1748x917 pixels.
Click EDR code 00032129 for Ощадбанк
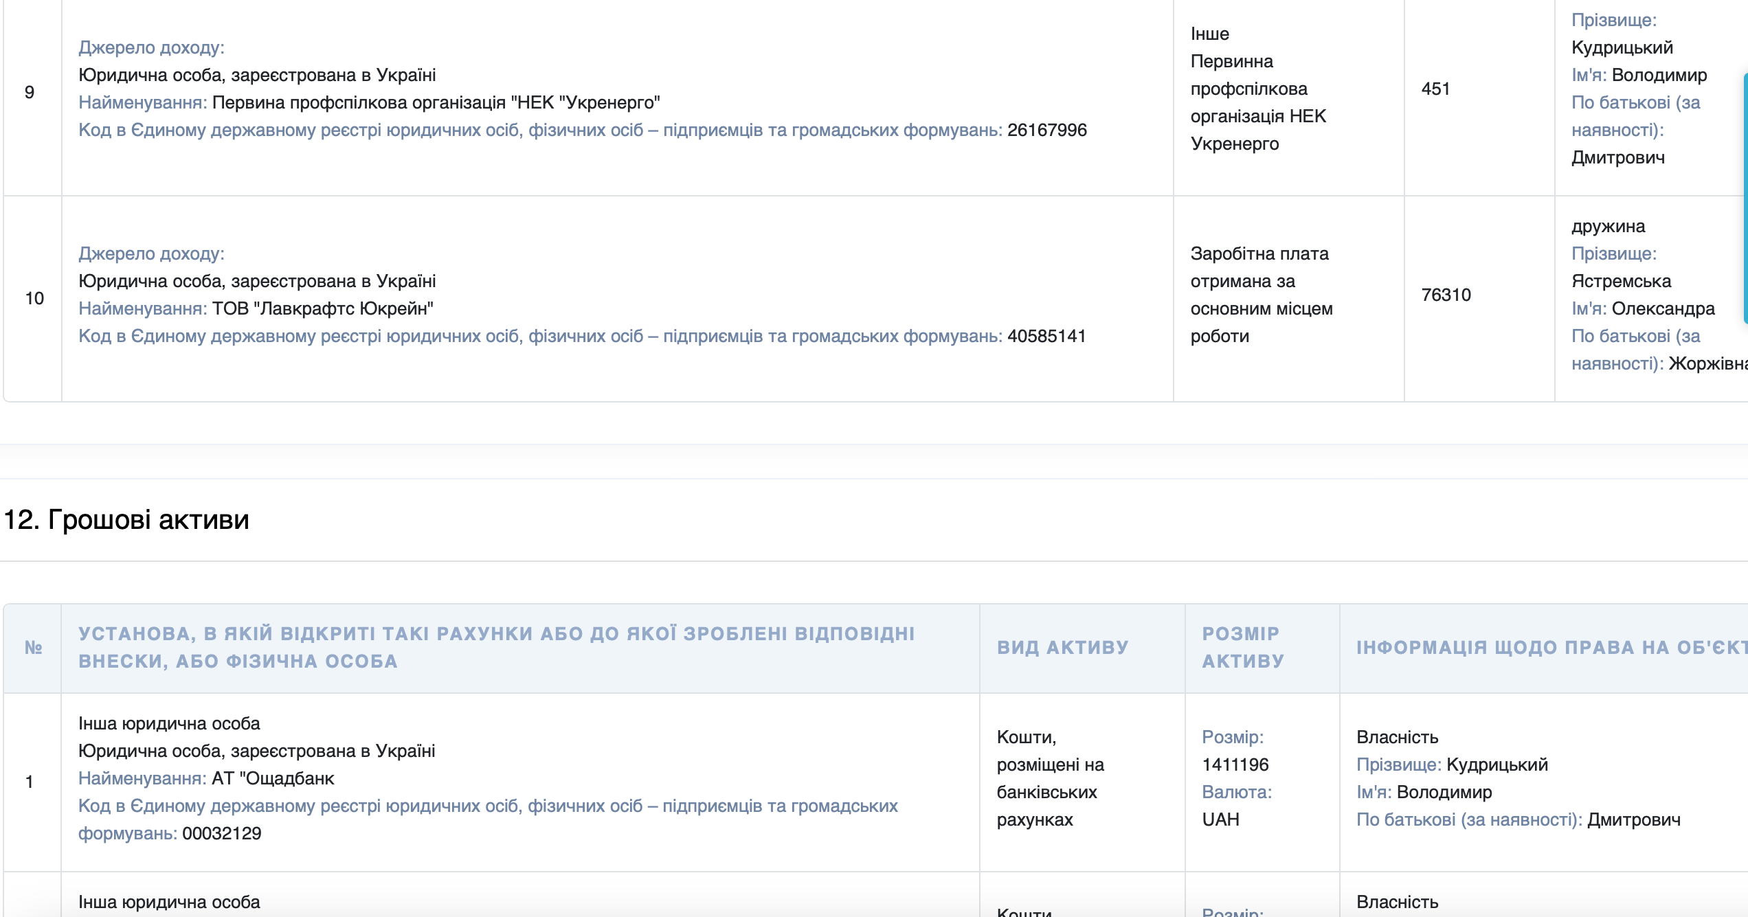click(221, 834)
